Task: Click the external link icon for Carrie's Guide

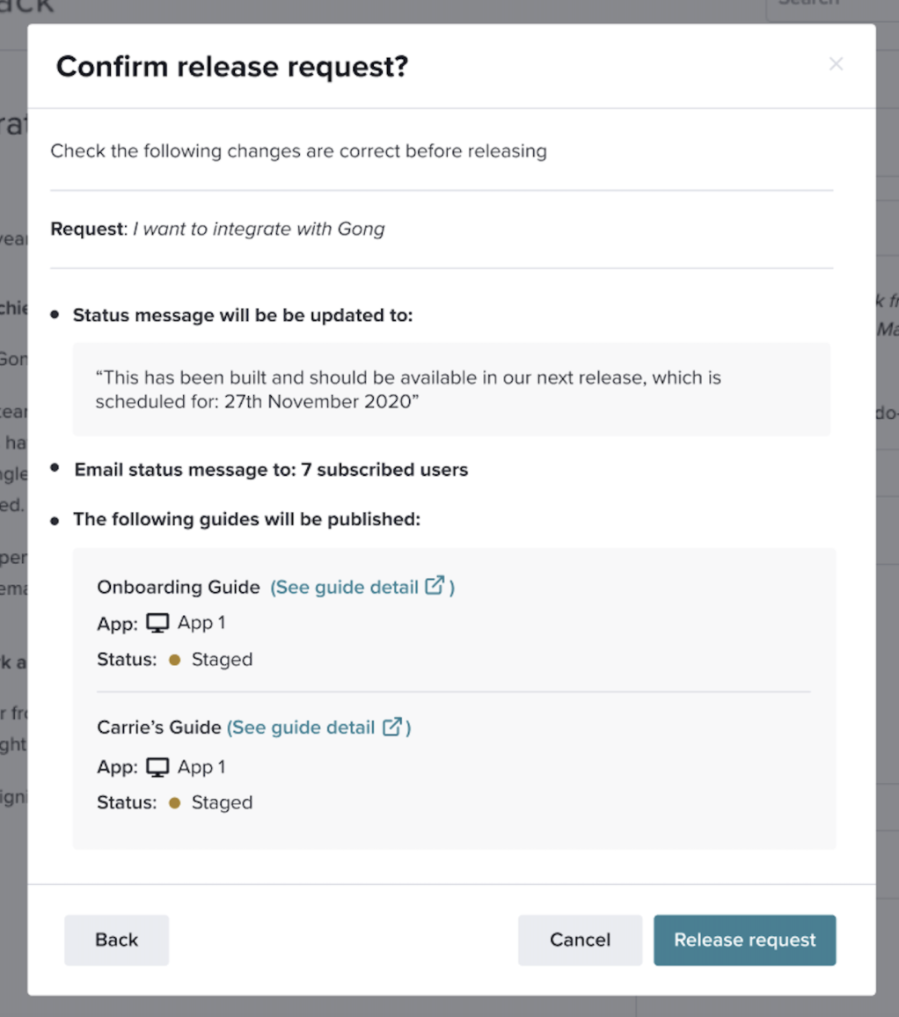Action: pos(391,727)
